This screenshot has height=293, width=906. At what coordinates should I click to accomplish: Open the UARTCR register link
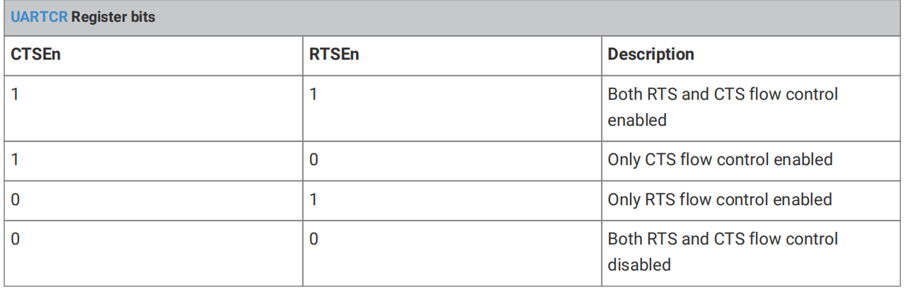pyautogui.click(x=39, y=17)
